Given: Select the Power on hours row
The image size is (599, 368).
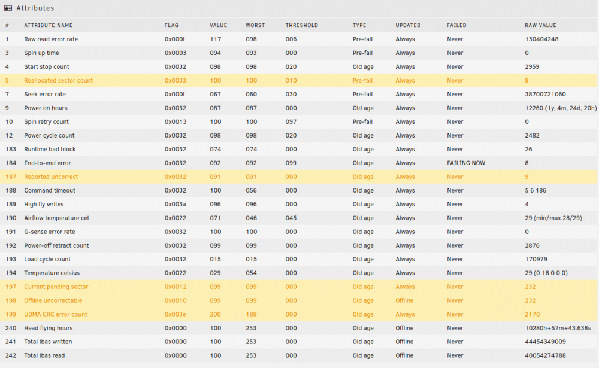Looking at the screenshot, I should pyautogui.click(x=299, y=108).
